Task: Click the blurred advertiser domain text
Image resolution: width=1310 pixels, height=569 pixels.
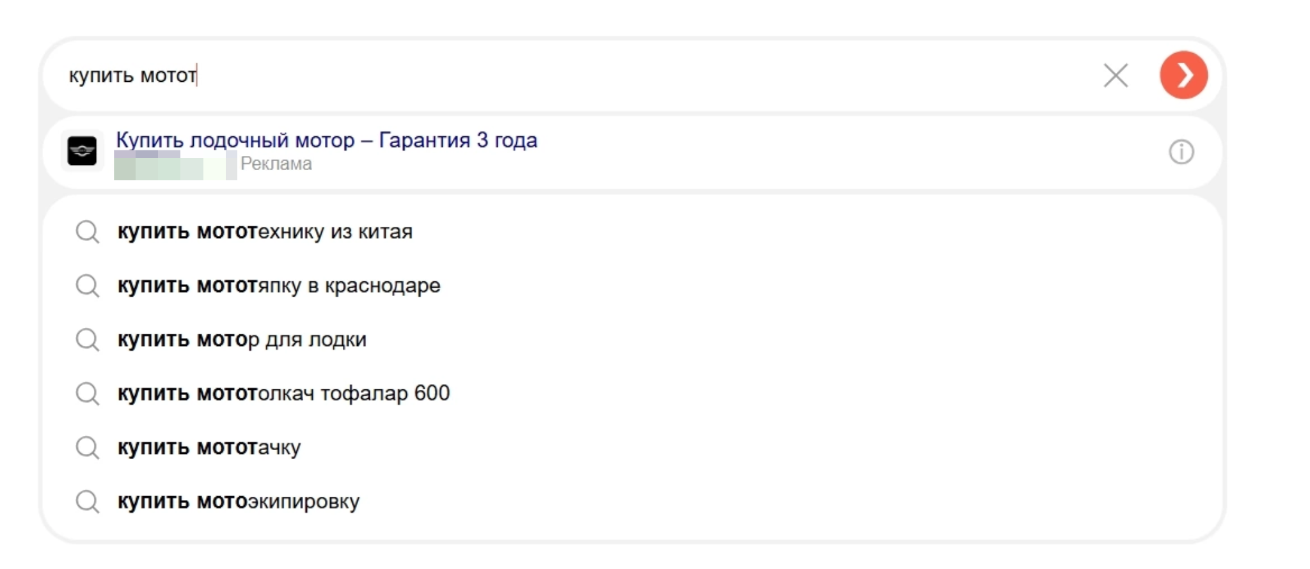Action: pos(175,166)
